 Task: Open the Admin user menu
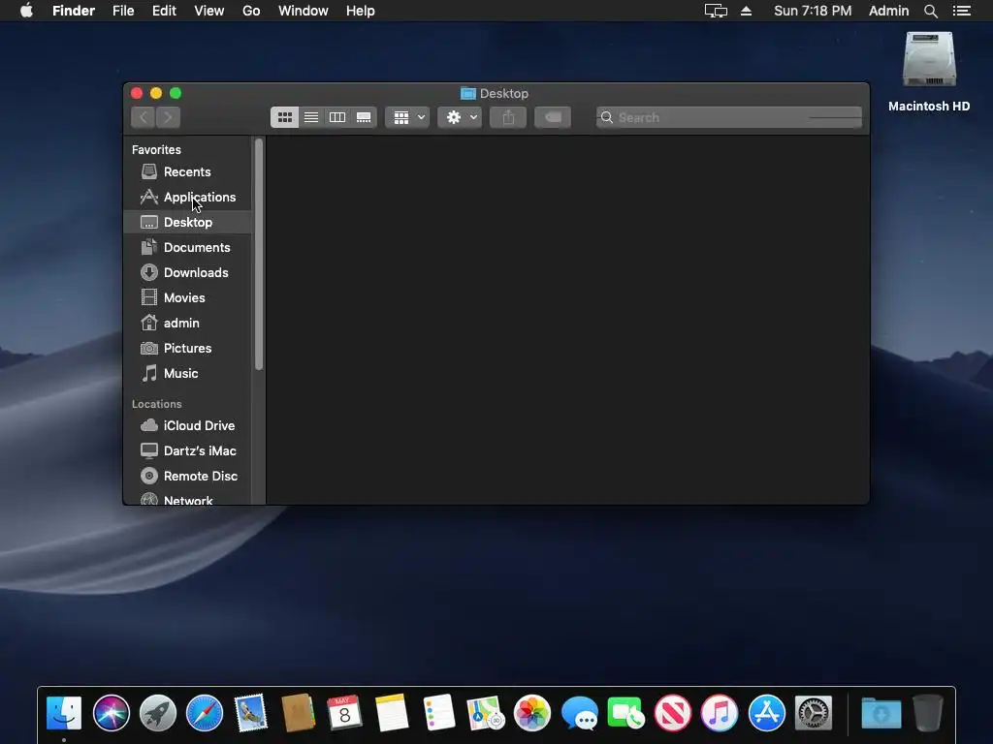[888, 11]
